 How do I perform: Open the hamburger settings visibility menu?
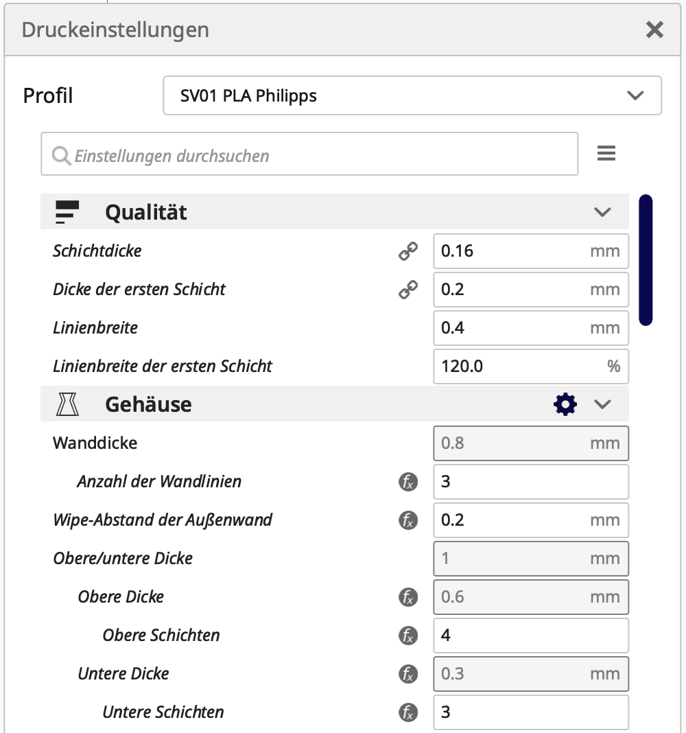tap(606, 153)
